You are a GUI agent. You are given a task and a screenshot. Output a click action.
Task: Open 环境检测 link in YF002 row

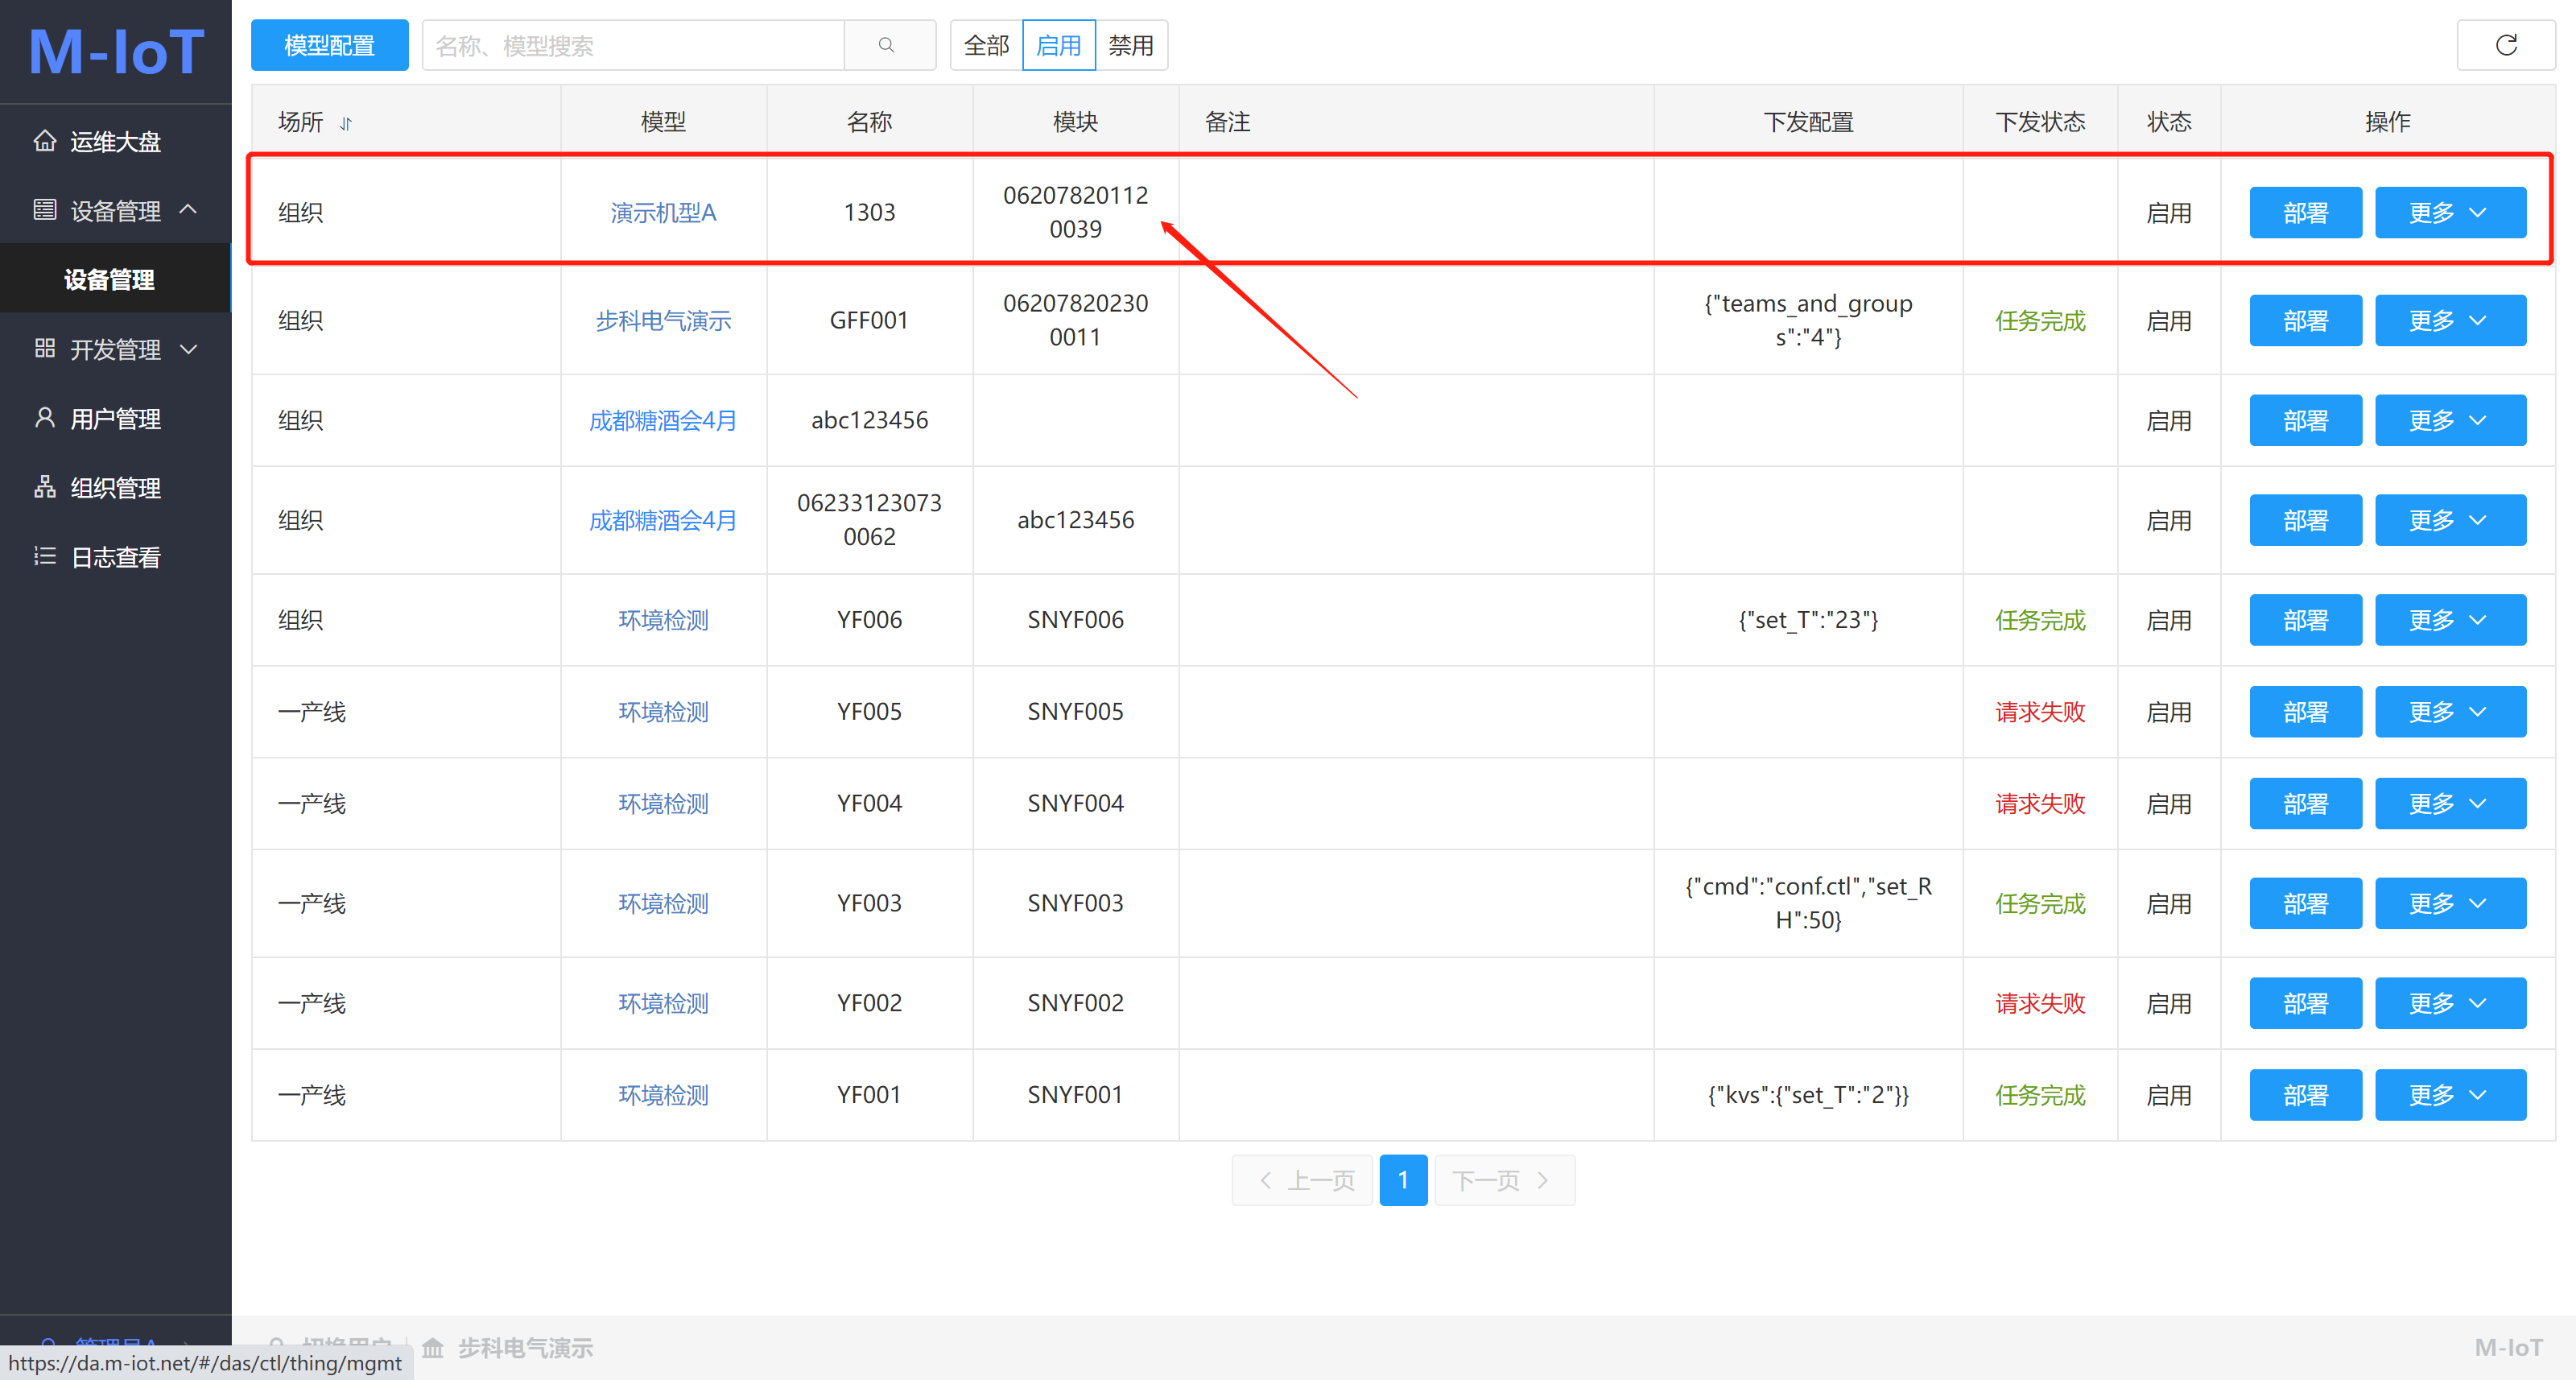click(x=663, y=1003)
